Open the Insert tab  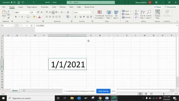click(20, 7)
